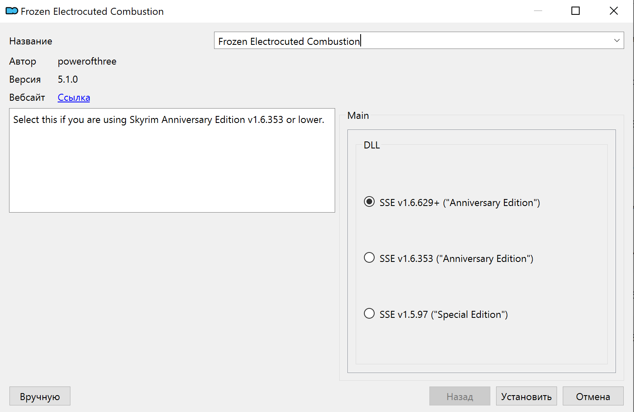
Task: Click the Отмена cancel button
Action: pyautogui.click(x=593, y=396)
